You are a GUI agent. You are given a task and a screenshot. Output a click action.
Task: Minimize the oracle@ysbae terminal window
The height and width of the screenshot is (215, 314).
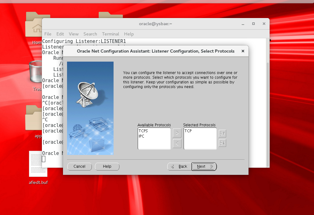[243, 24]
